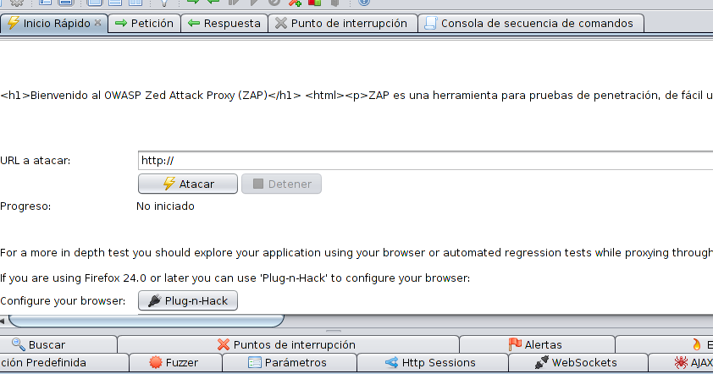Open the options gear icon in toolbar

[x=17, y=3]
